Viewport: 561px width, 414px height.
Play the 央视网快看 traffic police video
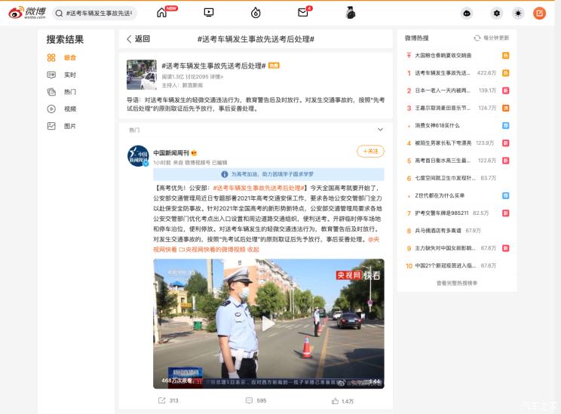pos(268,324)
